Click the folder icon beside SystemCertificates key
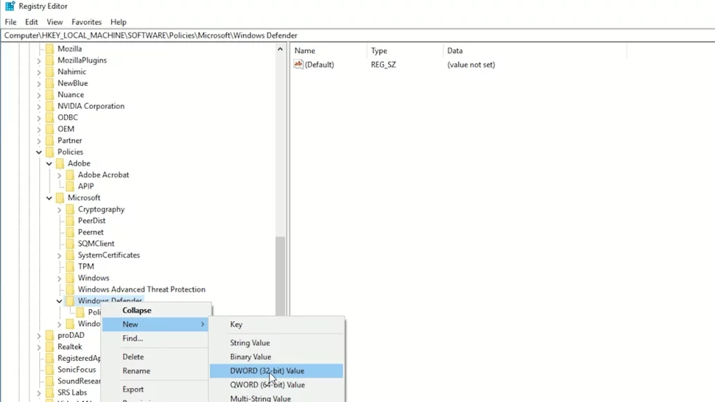The width and height of the screenshot is (715, 402). [71, 255]
